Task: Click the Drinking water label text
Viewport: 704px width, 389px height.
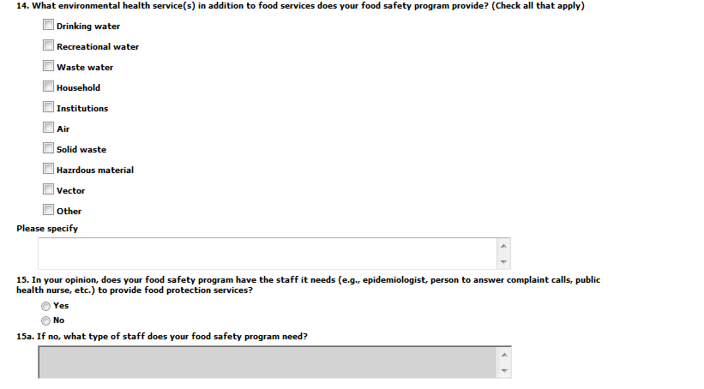Action: tap(88, 27)
